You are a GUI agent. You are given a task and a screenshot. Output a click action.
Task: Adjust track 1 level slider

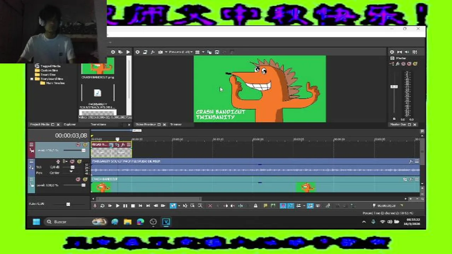click(83, 150)
